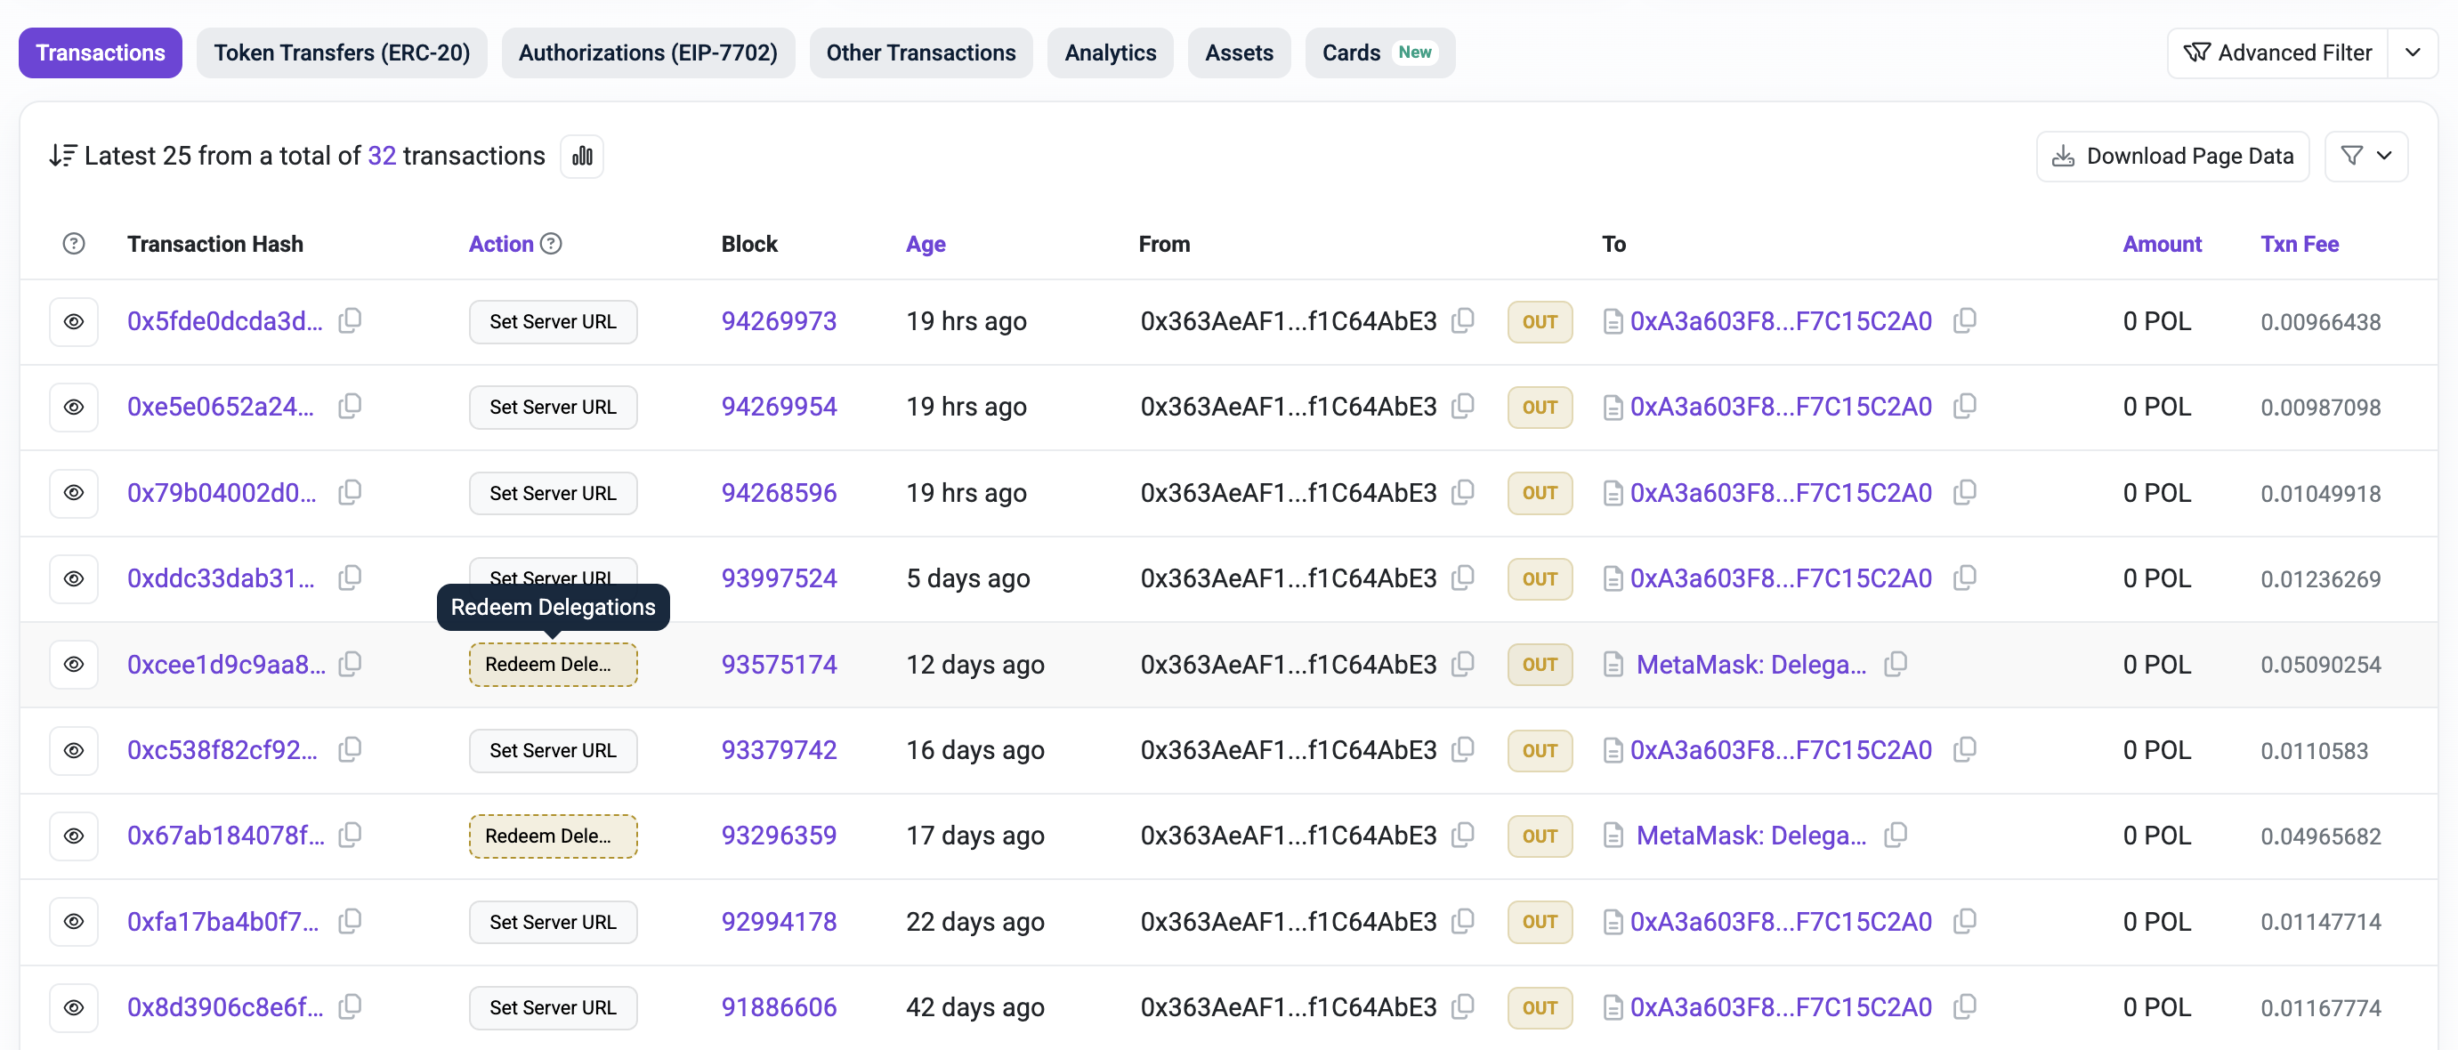Click the 32 transactions total link
The image size is (2458, 1050).
[x=382, y=156]
